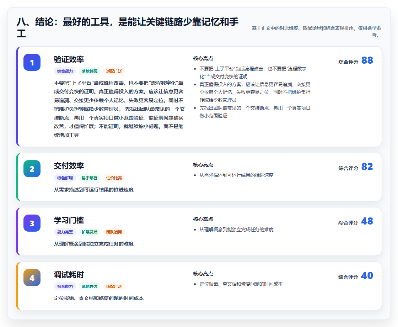The height and width of the screenshot is (327, 398).
Task: Click the rank 3 number badge
Action: (32, 223)
